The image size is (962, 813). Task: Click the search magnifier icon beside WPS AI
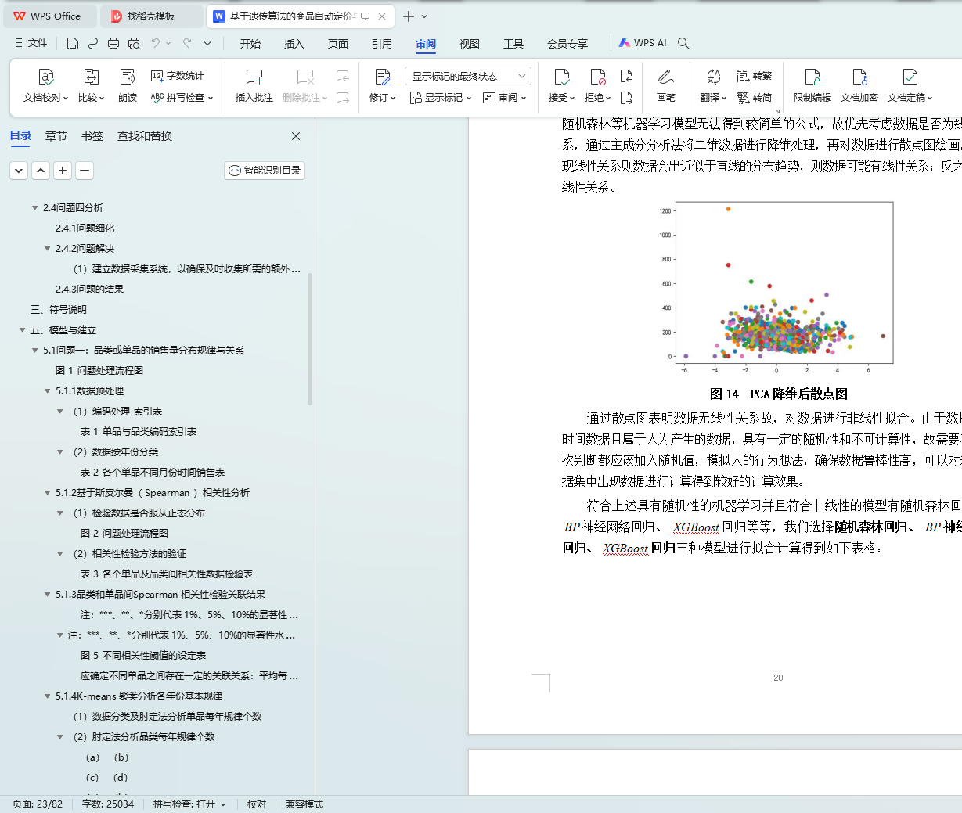[x=683, y=43]
